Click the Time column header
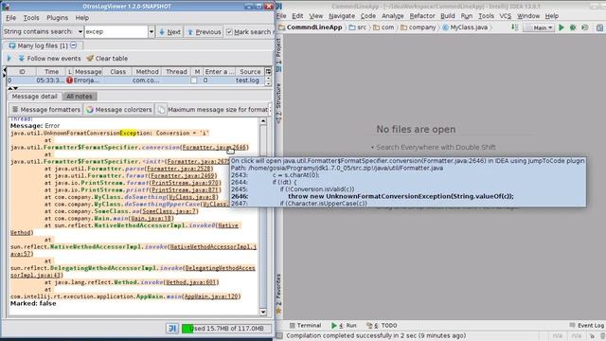Image resolution: width=606 pixels, height=341 pixels. coord(51,72)
